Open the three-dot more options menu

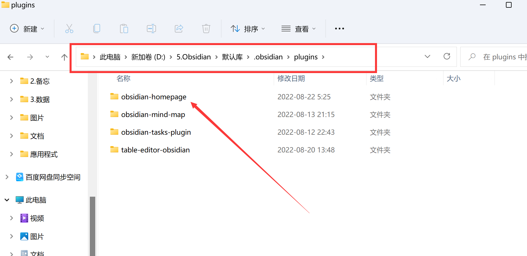coord(339,29)
